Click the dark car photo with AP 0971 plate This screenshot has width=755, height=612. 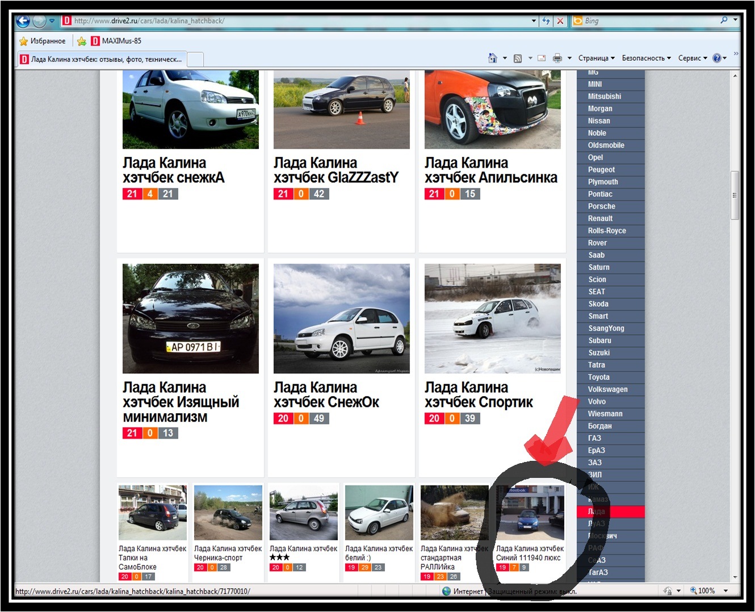[x=191, y=318]
